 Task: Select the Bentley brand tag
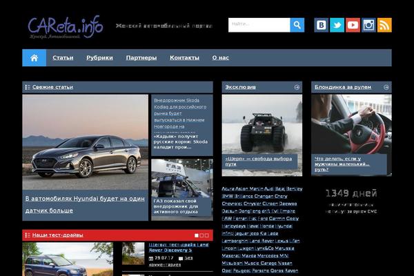point(294,189)
